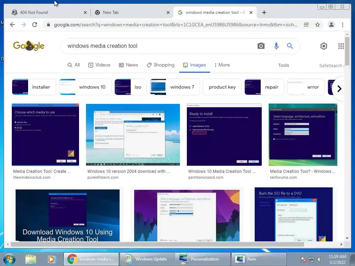Image resolution: width=355 pixels, height=266 pixels.
Task: Open the Tools filter options
Action: 284,65
